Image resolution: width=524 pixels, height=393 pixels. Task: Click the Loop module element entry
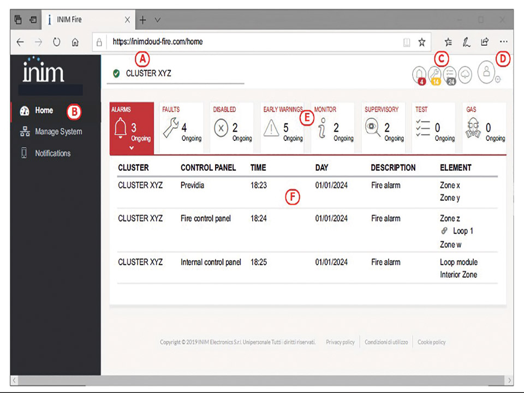(x=458, y=263)
